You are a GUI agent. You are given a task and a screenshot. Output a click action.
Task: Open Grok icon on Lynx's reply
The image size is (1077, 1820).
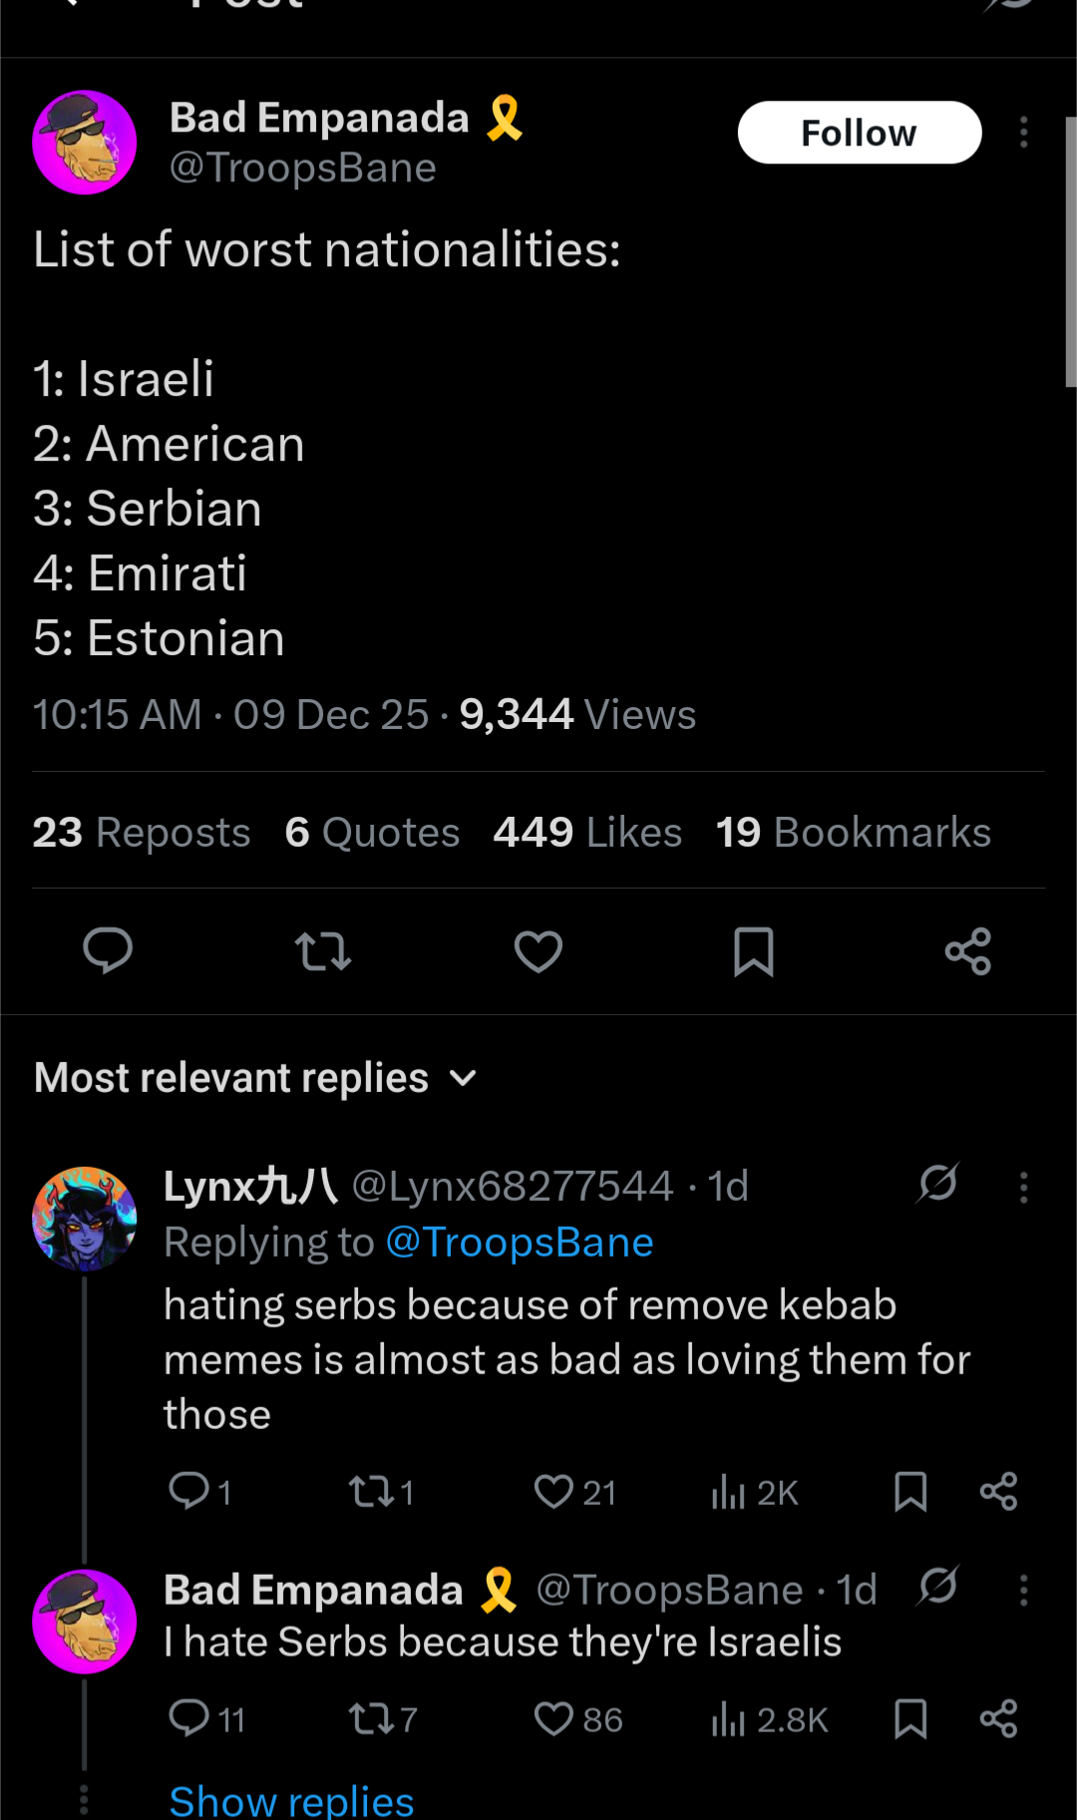pos(938,1184)
